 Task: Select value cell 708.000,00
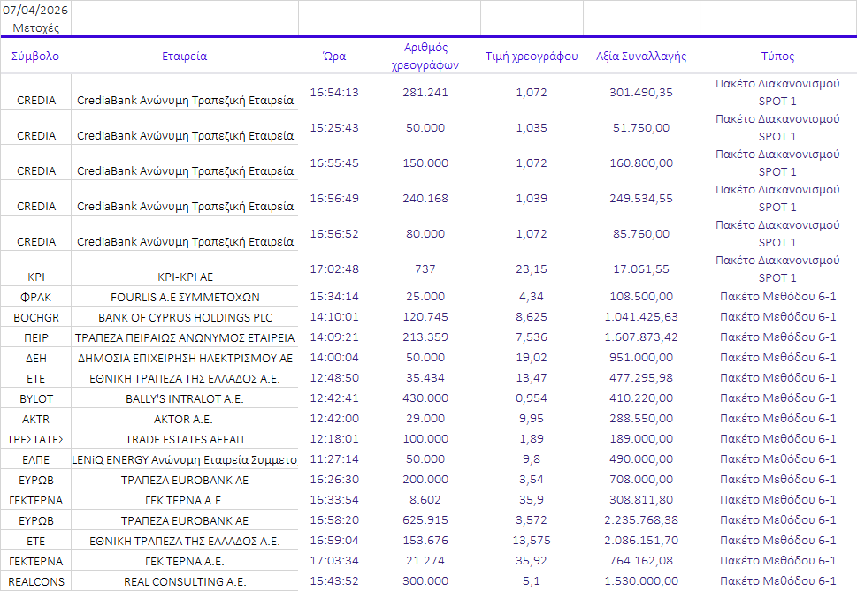pyautogui.click(x=641, y=479)
